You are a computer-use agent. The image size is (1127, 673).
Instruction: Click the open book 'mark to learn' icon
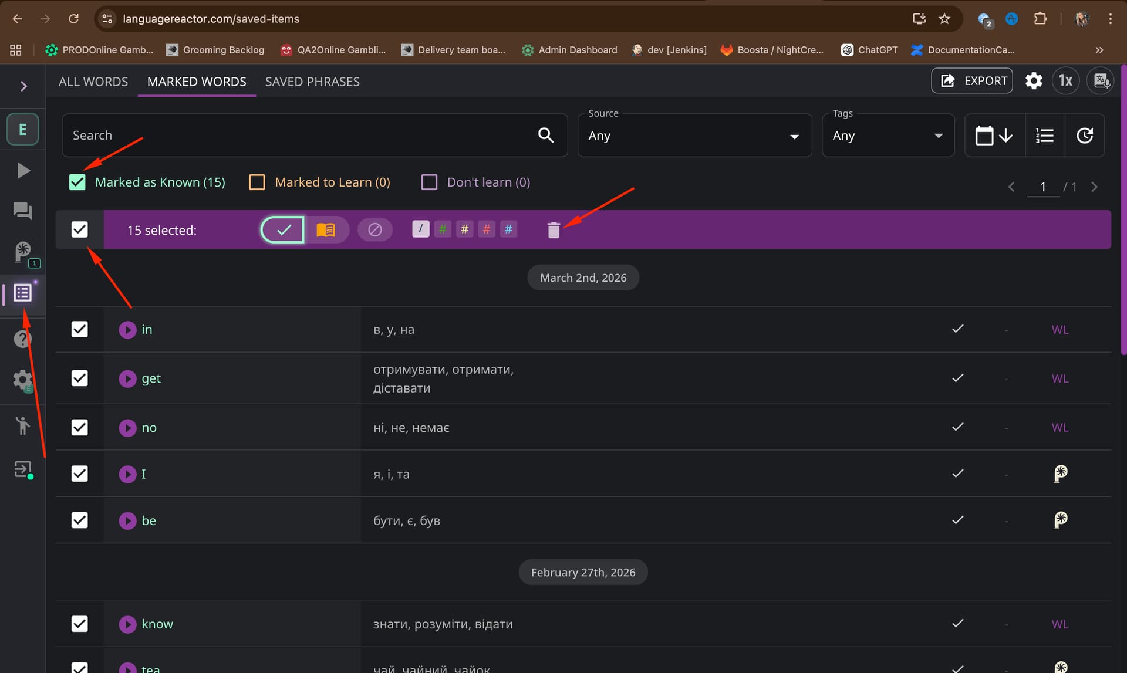(326, 229)
